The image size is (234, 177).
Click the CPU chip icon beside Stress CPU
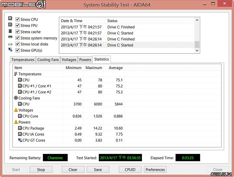pyautogui.click(x=10, y=18)
